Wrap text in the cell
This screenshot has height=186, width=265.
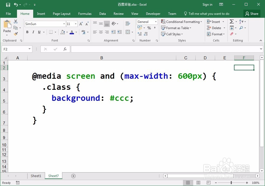(x=128, y=24)
